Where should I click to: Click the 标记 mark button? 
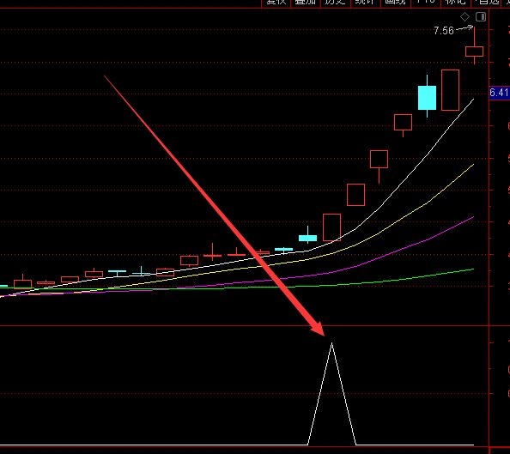[455, 2]
